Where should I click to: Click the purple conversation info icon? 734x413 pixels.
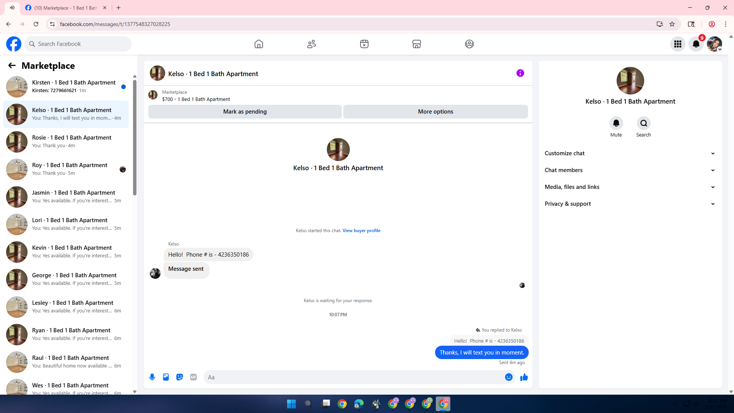520,73
